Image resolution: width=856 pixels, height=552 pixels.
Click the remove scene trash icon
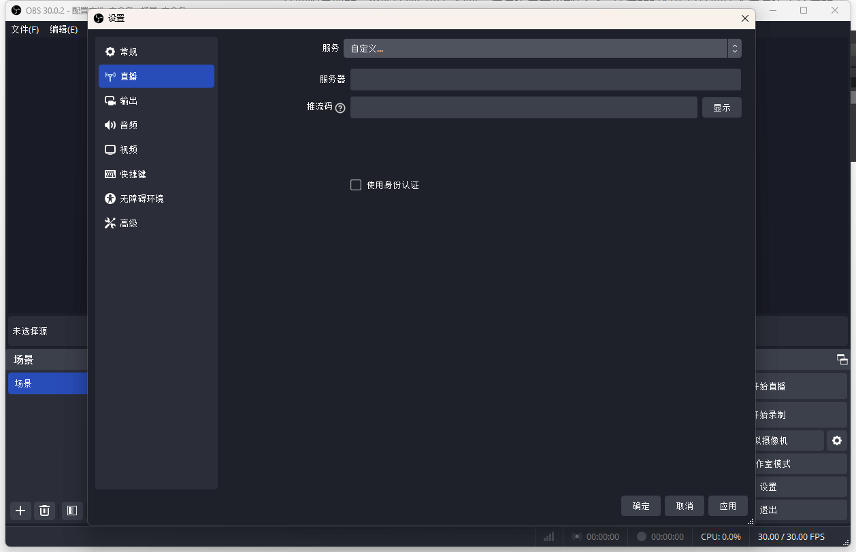44,511
